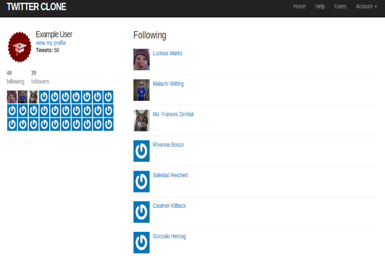This screenshot has height=256, width=385.
Task: Click Example User's graduation cap avatar
Action: click(x=20, y=47)
